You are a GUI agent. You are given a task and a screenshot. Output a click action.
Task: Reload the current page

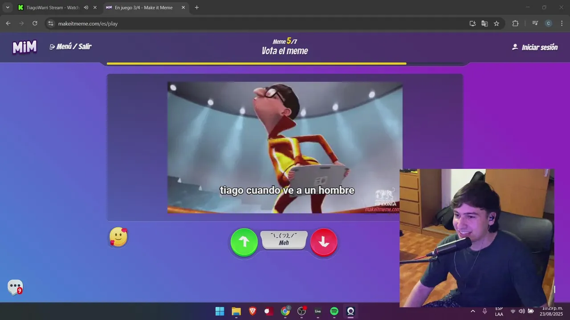point(35,24)
